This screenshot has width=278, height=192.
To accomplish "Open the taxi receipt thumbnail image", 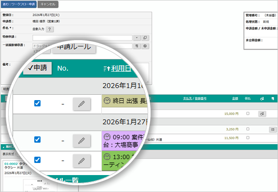I will (x=40, y=186).
